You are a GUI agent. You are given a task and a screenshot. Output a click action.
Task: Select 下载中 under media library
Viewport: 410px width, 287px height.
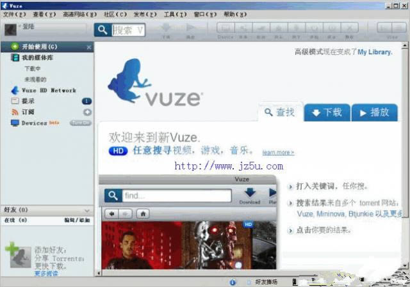coord(33,68)
